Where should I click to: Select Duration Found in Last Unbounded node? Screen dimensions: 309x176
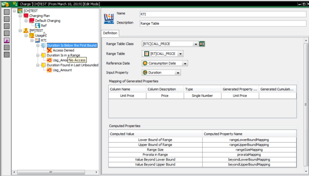pos(72,65)
